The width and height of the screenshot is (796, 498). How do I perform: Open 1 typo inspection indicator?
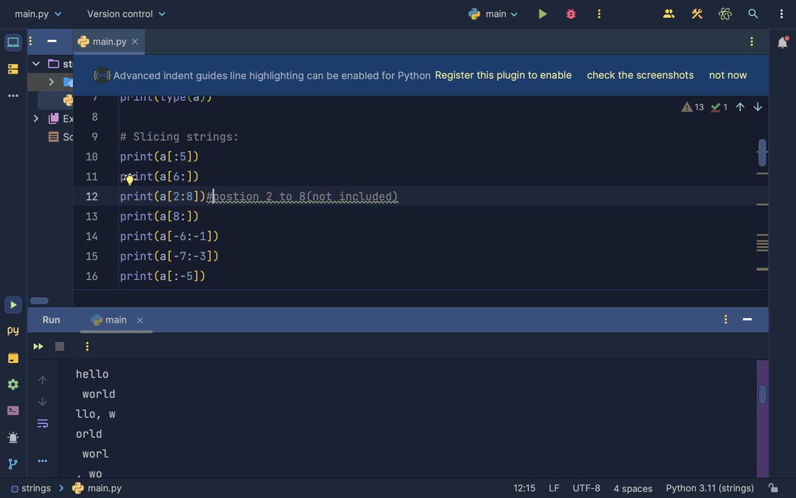pyautogui.click(x=719, y=107)
